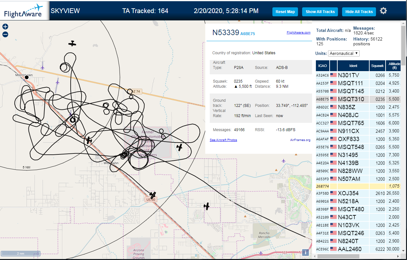This screenshot has height=260, width=407.
Task: Select black aircraft above the looping tracks
Action: click(73, 43)
